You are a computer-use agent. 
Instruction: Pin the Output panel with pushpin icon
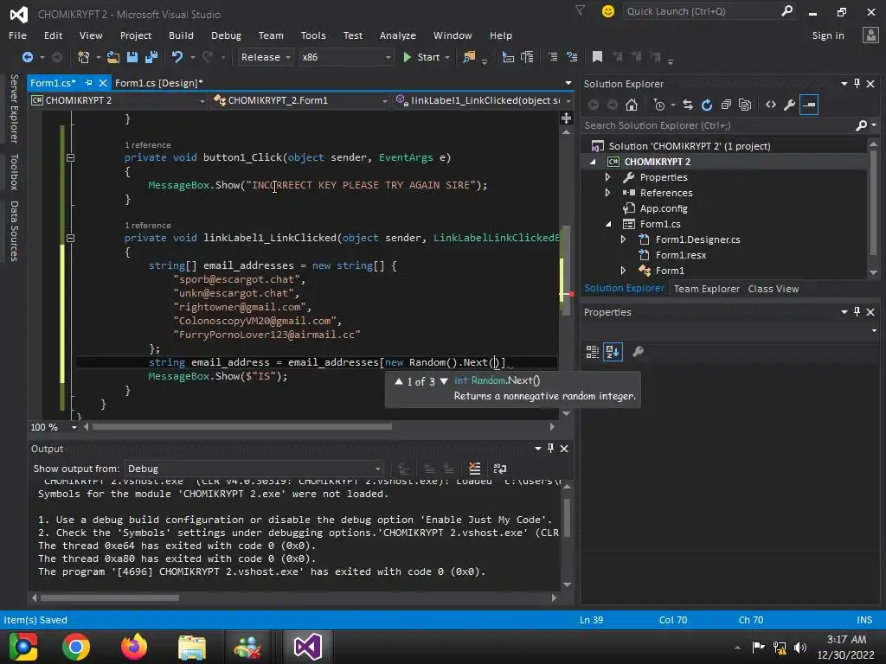click(x=551, y=449)
